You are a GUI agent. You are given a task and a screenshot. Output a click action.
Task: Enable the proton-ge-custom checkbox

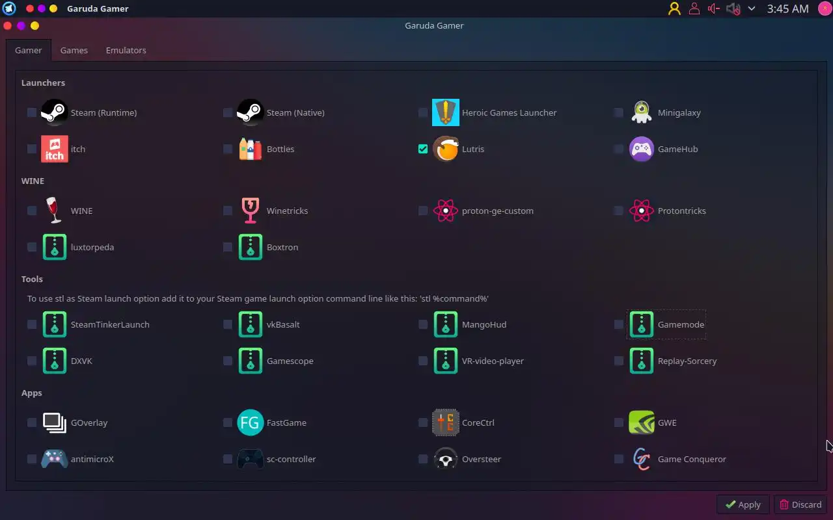coord(423,211)
